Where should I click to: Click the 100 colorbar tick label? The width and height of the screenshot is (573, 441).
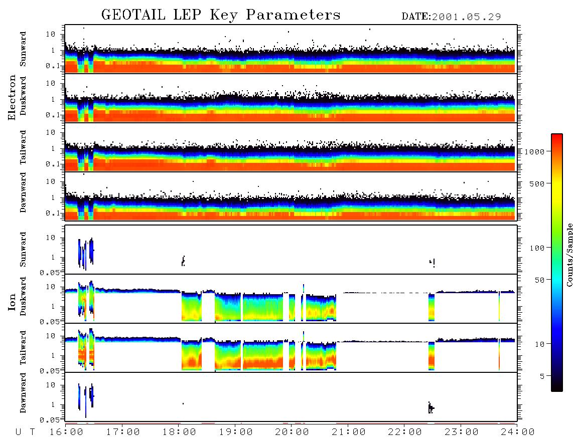(537, 248)
